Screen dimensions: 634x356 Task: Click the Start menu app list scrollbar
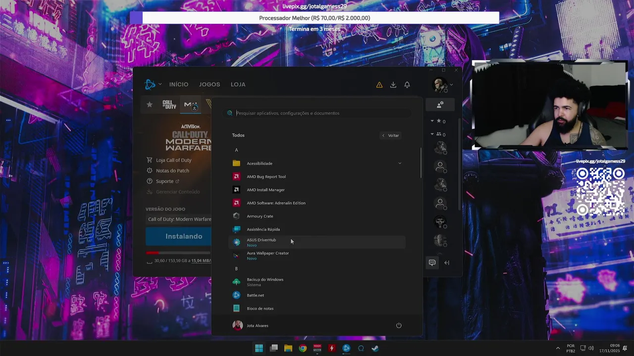421,163
